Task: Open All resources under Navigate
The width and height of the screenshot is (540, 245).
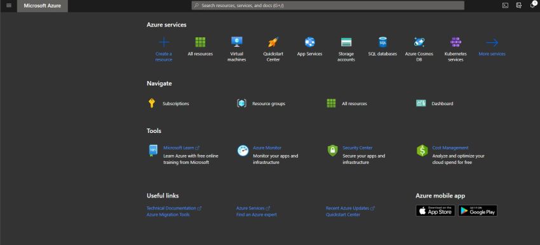Action: coord(347,104)
